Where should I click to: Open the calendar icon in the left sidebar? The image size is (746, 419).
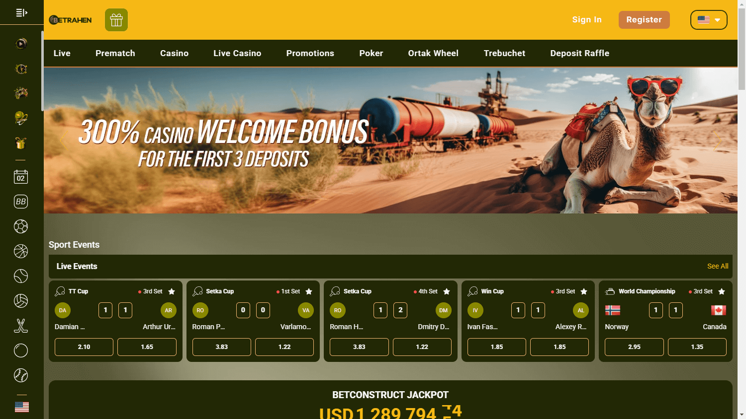(x=21, y=177)
